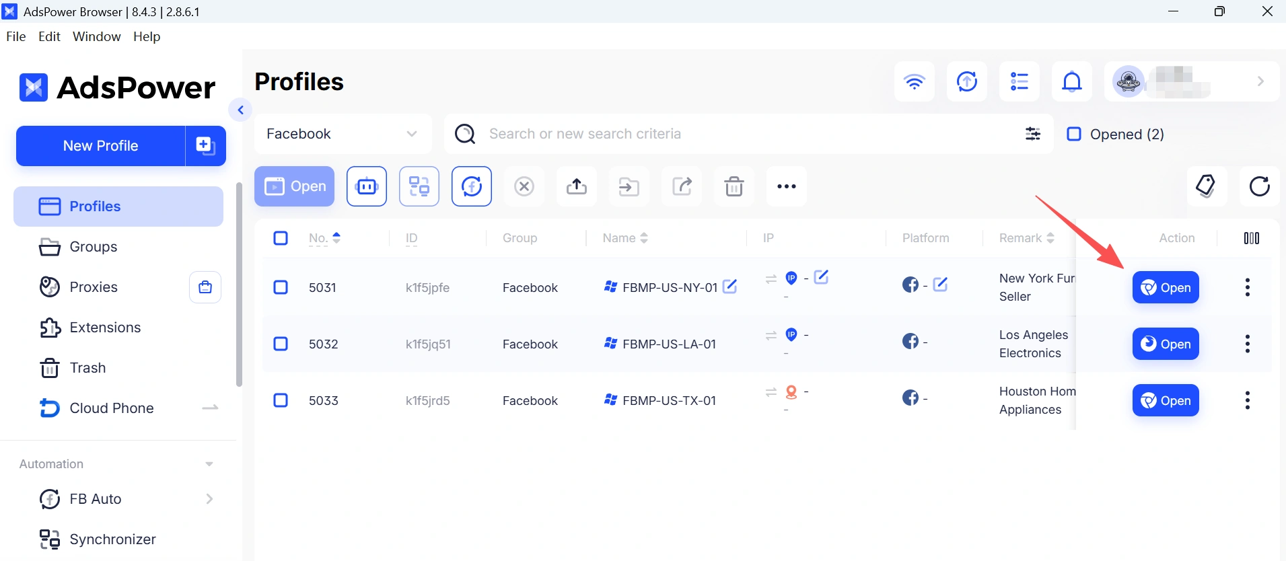Screen dimensions: 1286x561
Task: Collapse the sidebar with the chevron button
Action: (x=240, y=110)
